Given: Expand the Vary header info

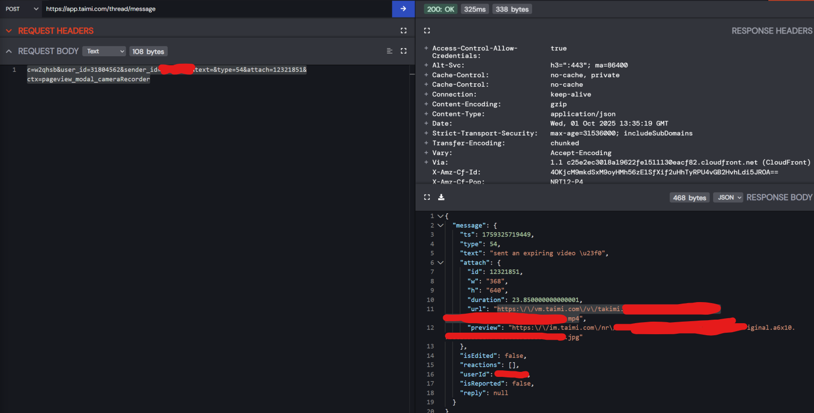Looking at the screenshot, I should (426, 153).
